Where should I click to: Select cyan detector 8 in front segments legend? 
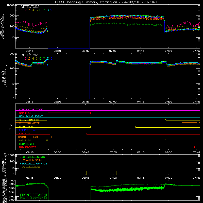tap(48, 10)
